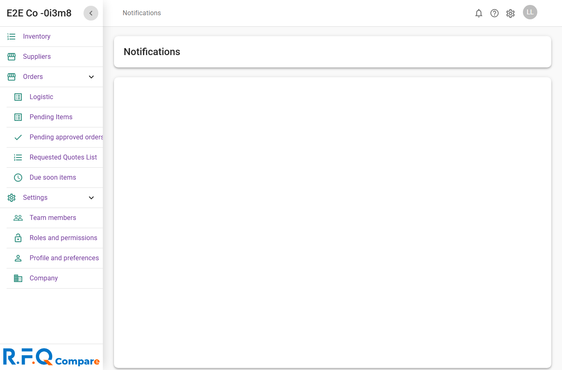Click the Orders storefront icon
Screen dimensions: 562x370
(x=12, y=77)
